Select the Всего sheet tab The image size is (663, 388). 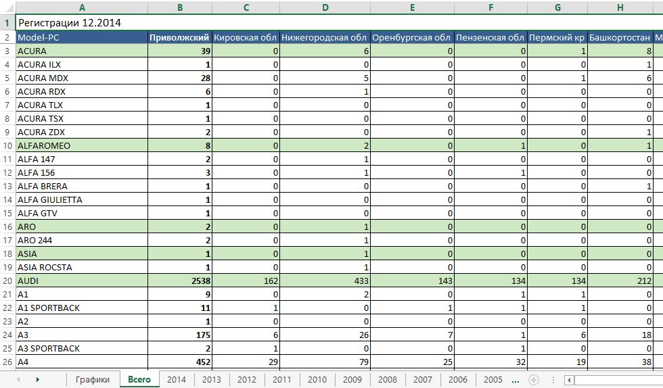tap(139, 379)
